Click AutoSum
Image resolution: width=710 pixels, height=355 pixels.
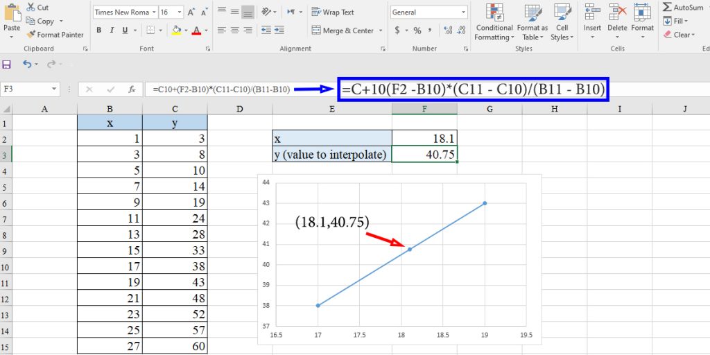click(x=683, y=7)
